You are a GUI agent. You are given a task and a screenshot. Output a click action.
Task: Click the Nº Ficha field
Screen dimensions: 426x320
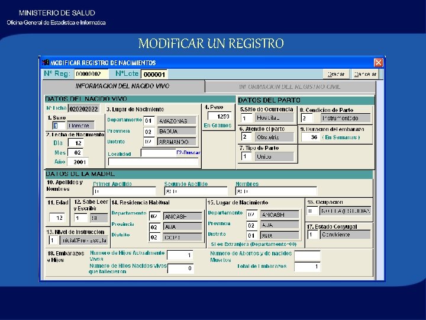point(83,109)
